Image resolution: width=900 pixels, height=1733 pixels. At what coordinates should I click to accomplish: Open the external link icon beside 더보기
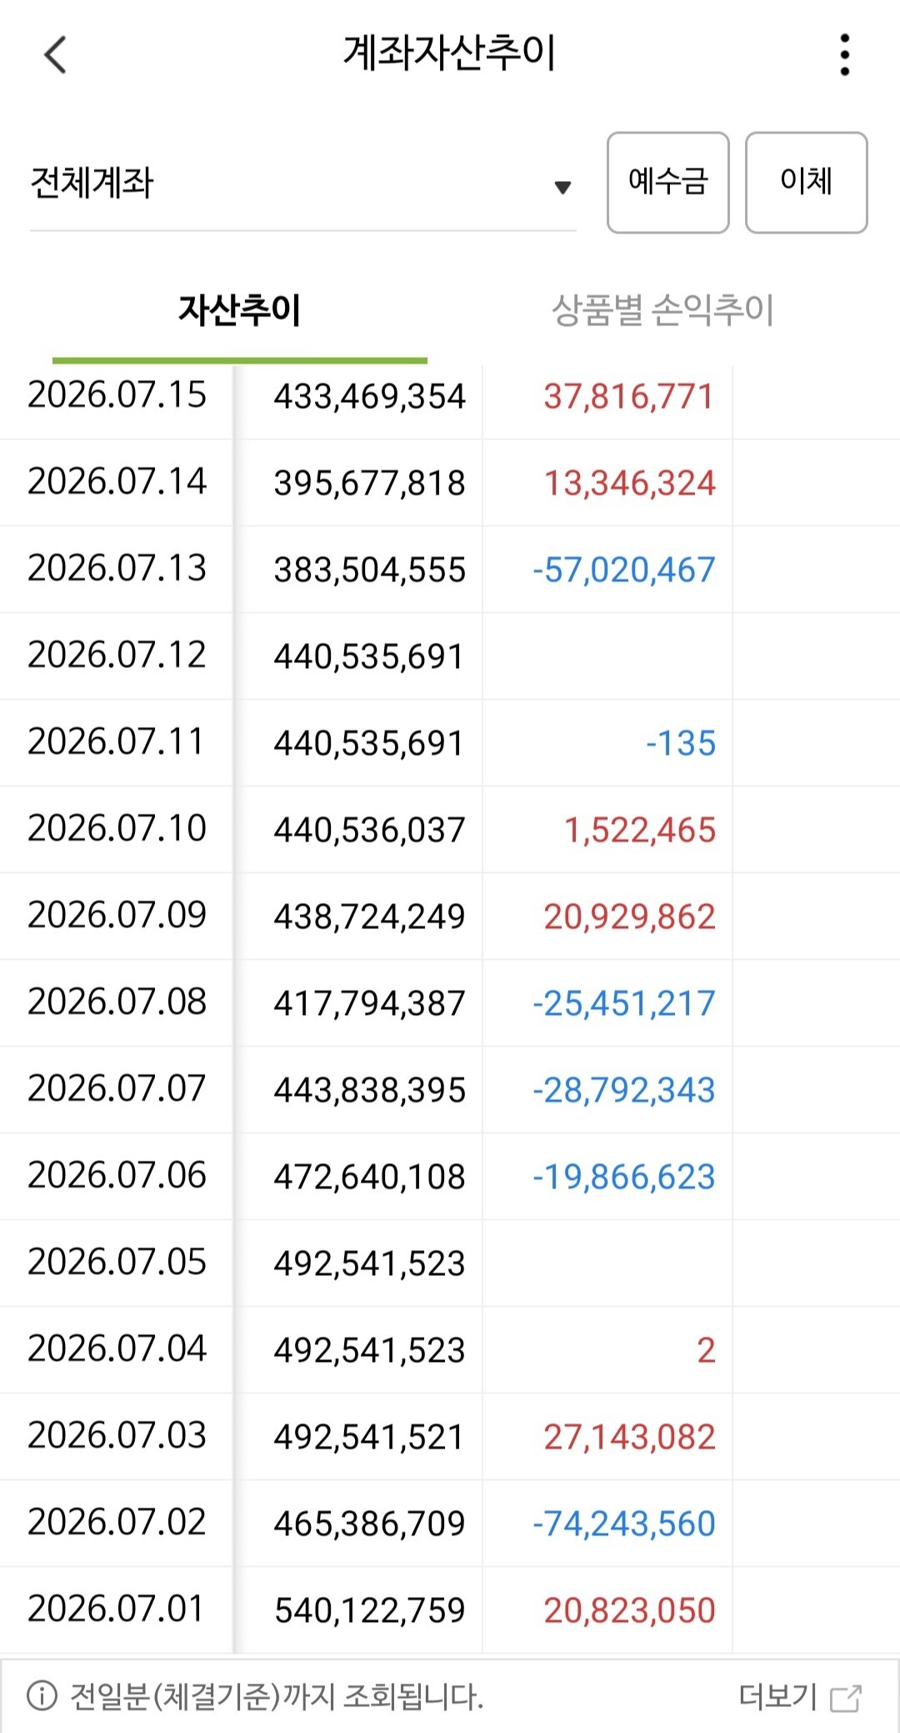point(846,1697)
